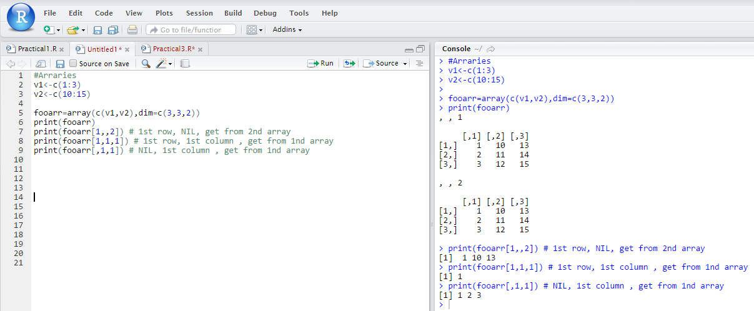Click the console working directory arrow icon

point(490,49)
